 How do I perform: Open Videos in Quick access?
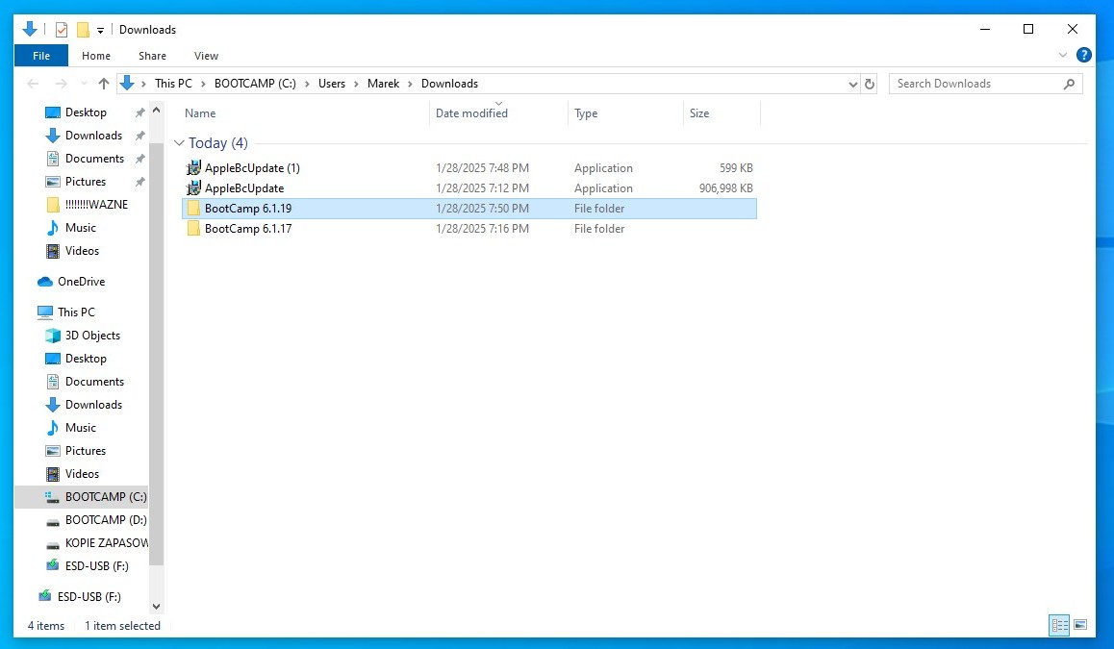point(83,251)
